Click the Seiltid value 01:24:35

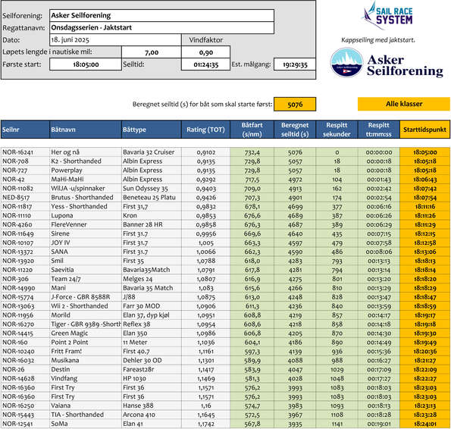[205, 64]
